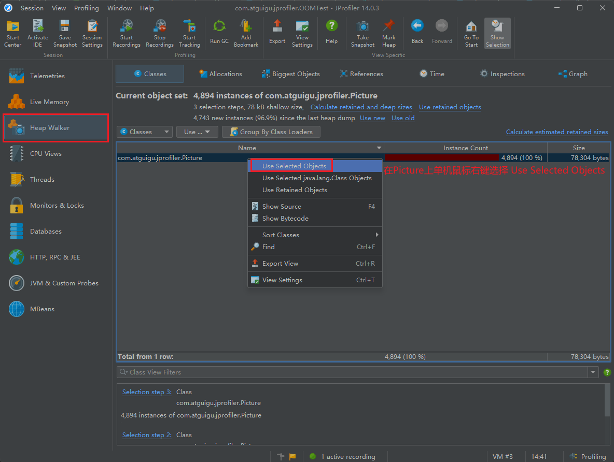This screenshot has height=462, width=614.
Task: Switch to the Time tab
Action: coord(432,74)
